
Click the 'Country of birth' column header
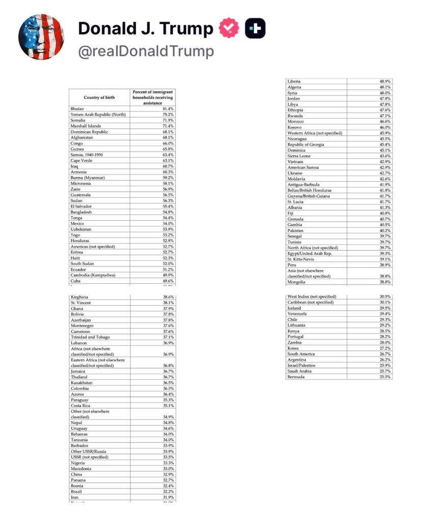pyautogui.click(x=99, y=97)
